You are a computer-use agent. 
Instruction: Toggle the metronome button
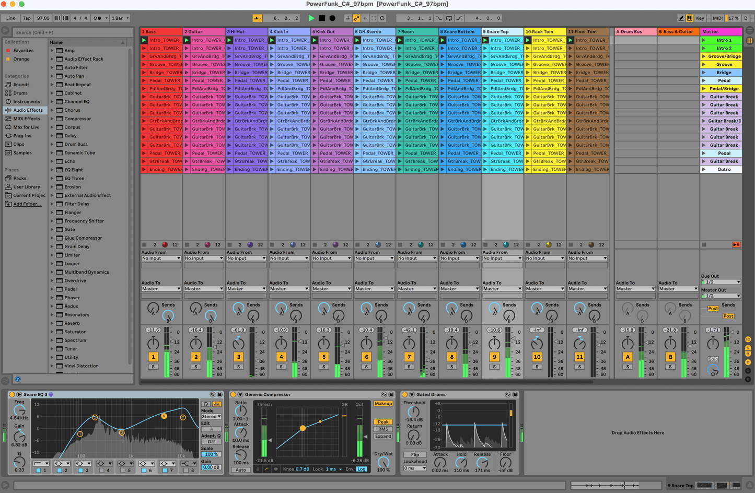pyautogui.click(x=97, y=18)
